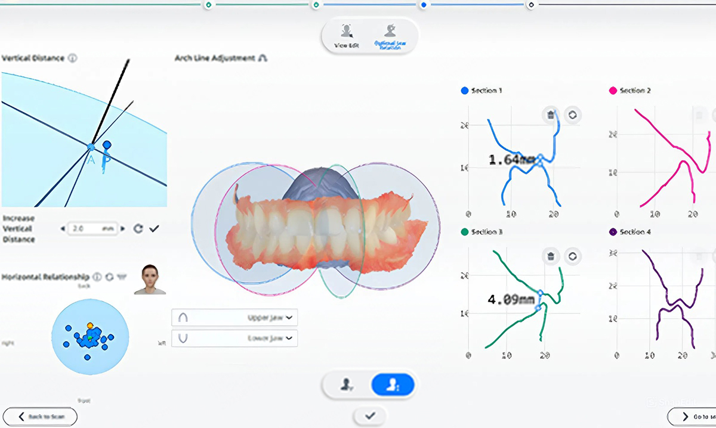Open the Vertical Distance info icon
The image size is (716, 428).
[73, 58]
